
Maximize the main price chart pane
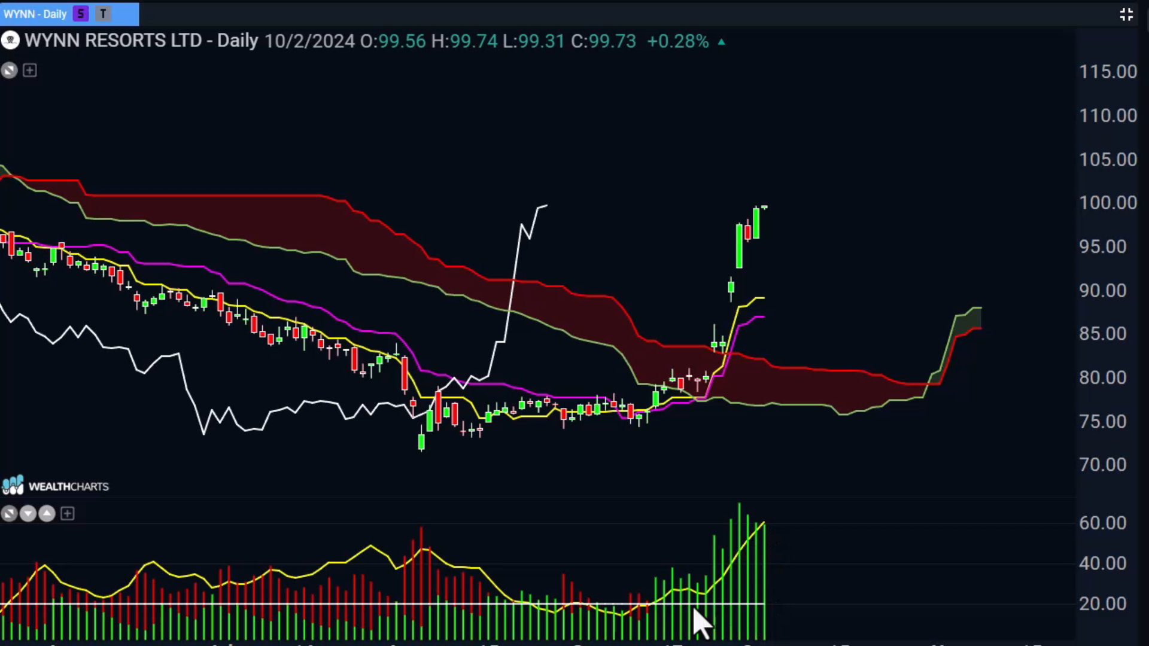coord(9,71)
